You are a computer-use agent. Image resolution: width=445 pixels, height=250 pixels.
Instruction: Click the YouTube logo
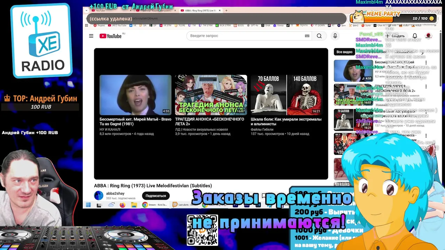(111, 36)
